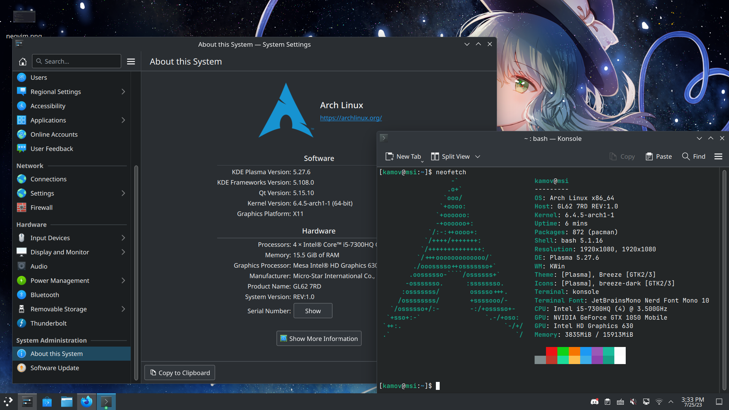
Task: Open the User Feedback entry
Action: [x=72, y=149]
